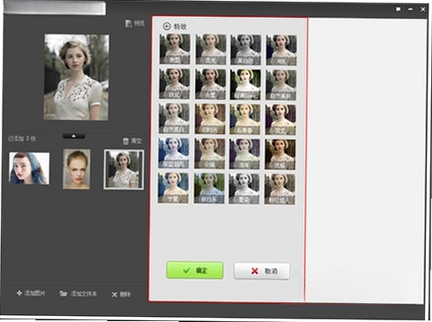Click the trash icon labeled 清空
Screen dimensions: 432x322
click(x=125, y=141)
